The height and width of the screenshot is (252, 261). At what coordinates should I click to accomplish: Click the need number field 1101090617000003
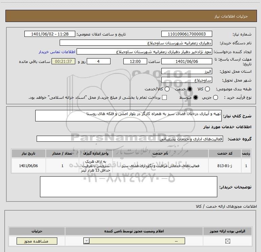(186, 34)
